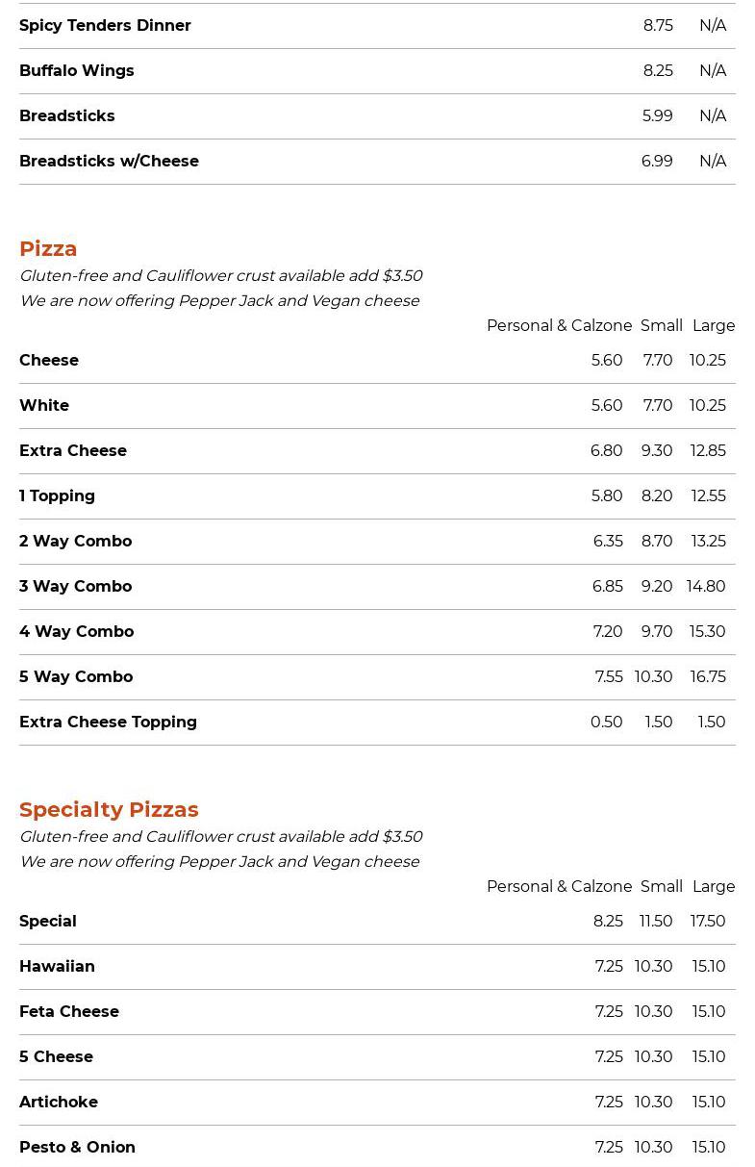755x1167 pixels.
Task: Click the Hawaiian specialty pizza
Action: point(57,966)
